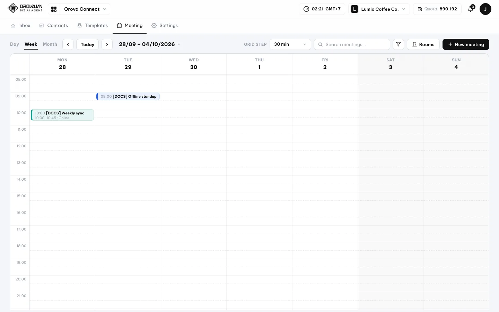Go to the next week arrow
This screenshot has height=312, width=499.
point(107,44)
